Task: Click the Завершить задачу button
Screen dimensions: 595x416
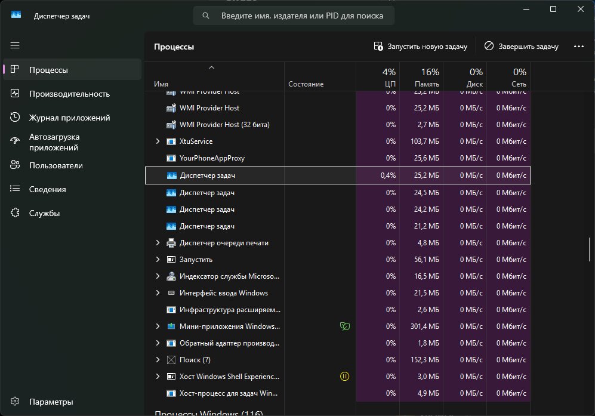Action: (x=521, y=46)
